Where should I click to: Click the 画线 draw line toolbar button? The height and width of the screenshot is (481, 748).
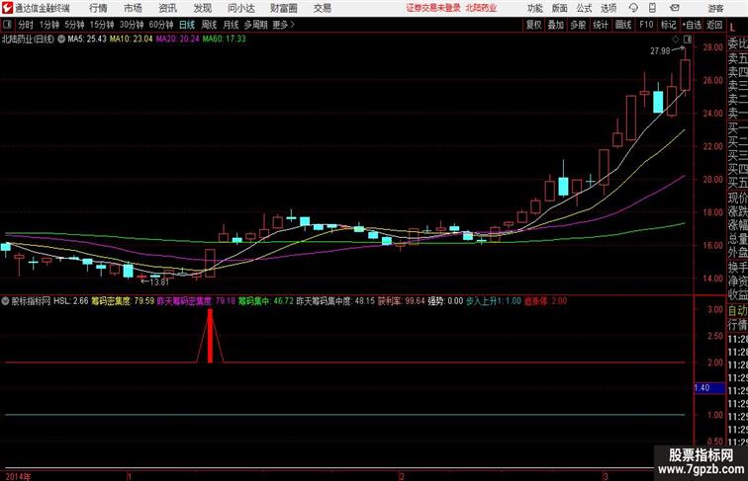click(x=623, y=25)
